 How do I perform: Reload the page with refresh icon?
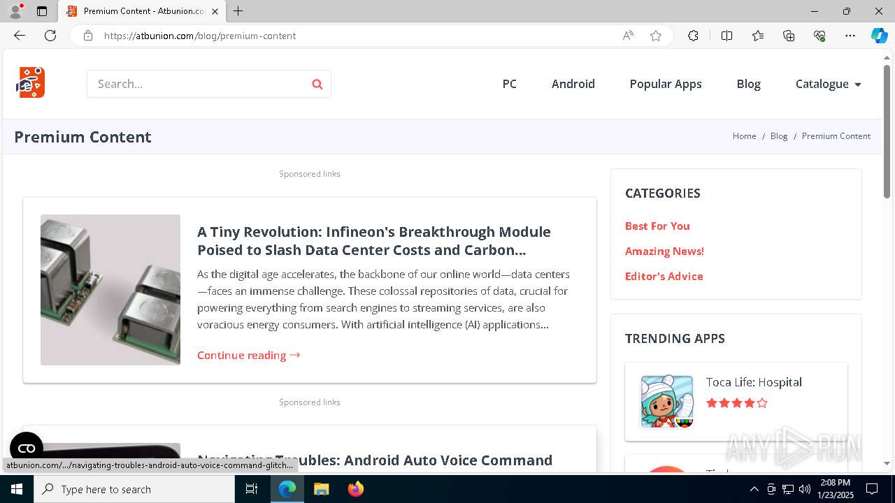pyautogui.click(x=50, y=36)
